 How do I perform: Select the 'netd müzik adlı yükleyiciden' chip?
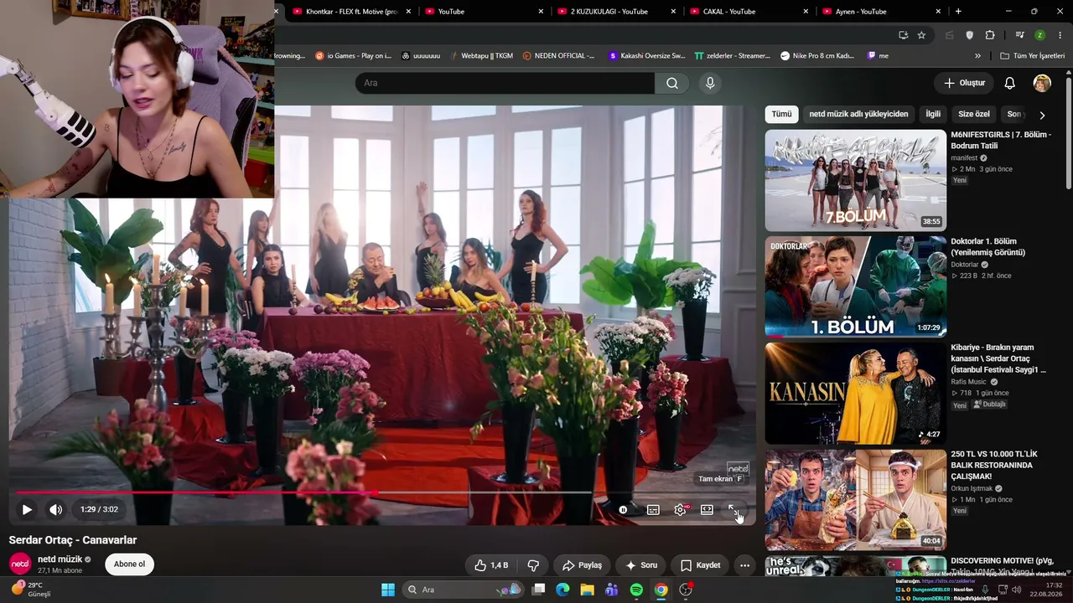pos(858,114)
